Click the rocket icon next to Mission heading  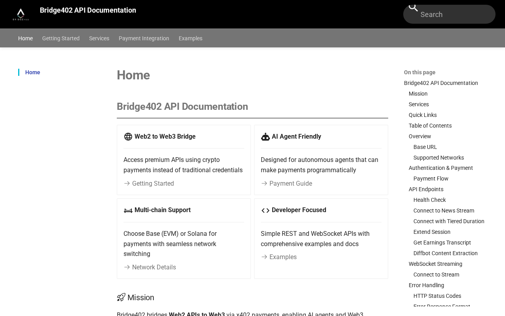pyautogui.click(x=121, y=297)
